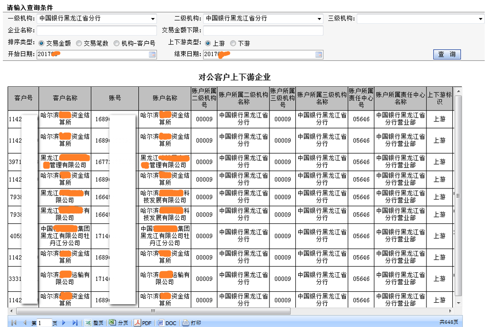Open the start date calendar picker
The image size is (489, 327).
[x=152, y=55]
